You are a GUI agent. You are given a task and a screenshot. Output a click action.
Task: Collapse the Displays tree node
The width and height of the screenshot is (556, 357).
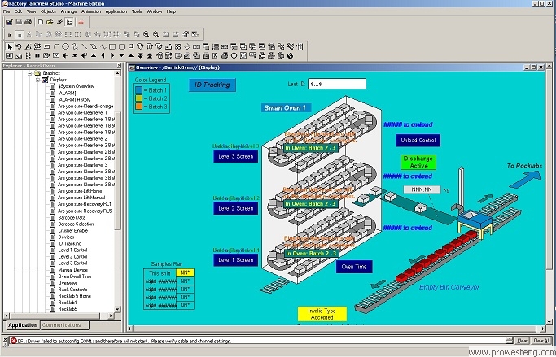38,80
